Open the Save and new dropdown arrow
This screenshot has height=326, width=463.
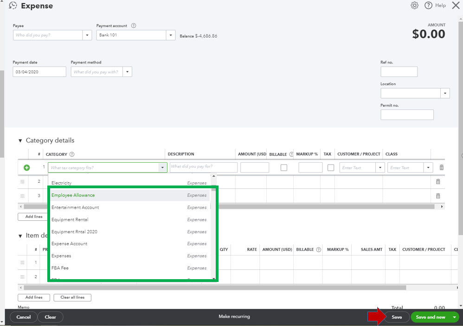click(454, 317)
